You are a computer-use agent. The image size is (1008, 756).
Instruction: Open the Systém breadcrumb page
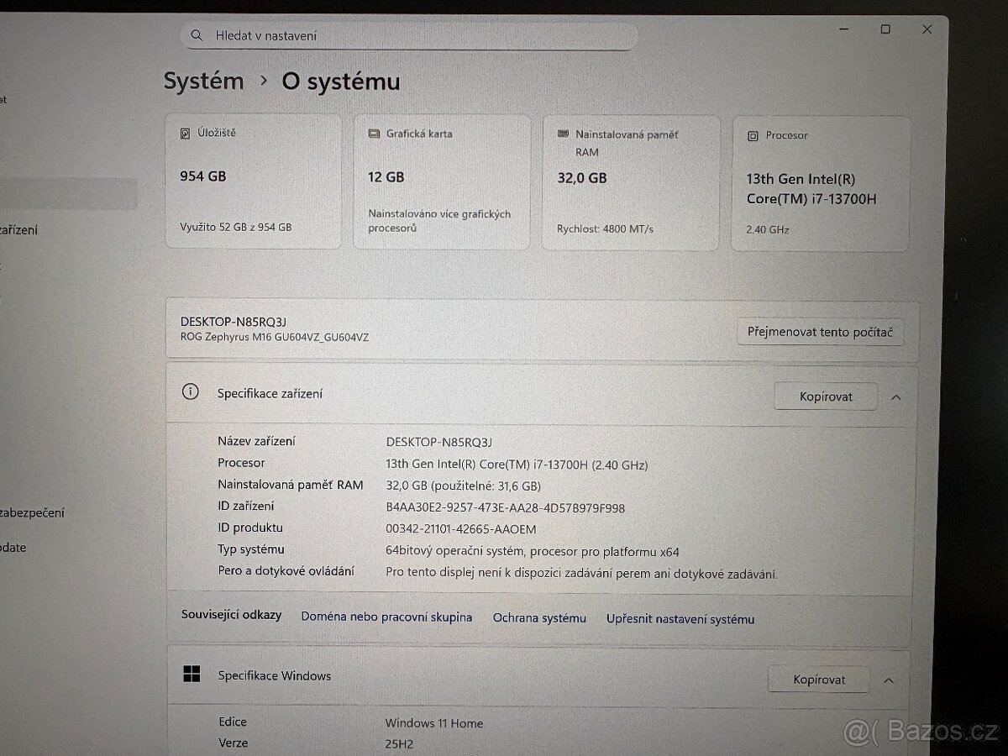click(203, 81)
